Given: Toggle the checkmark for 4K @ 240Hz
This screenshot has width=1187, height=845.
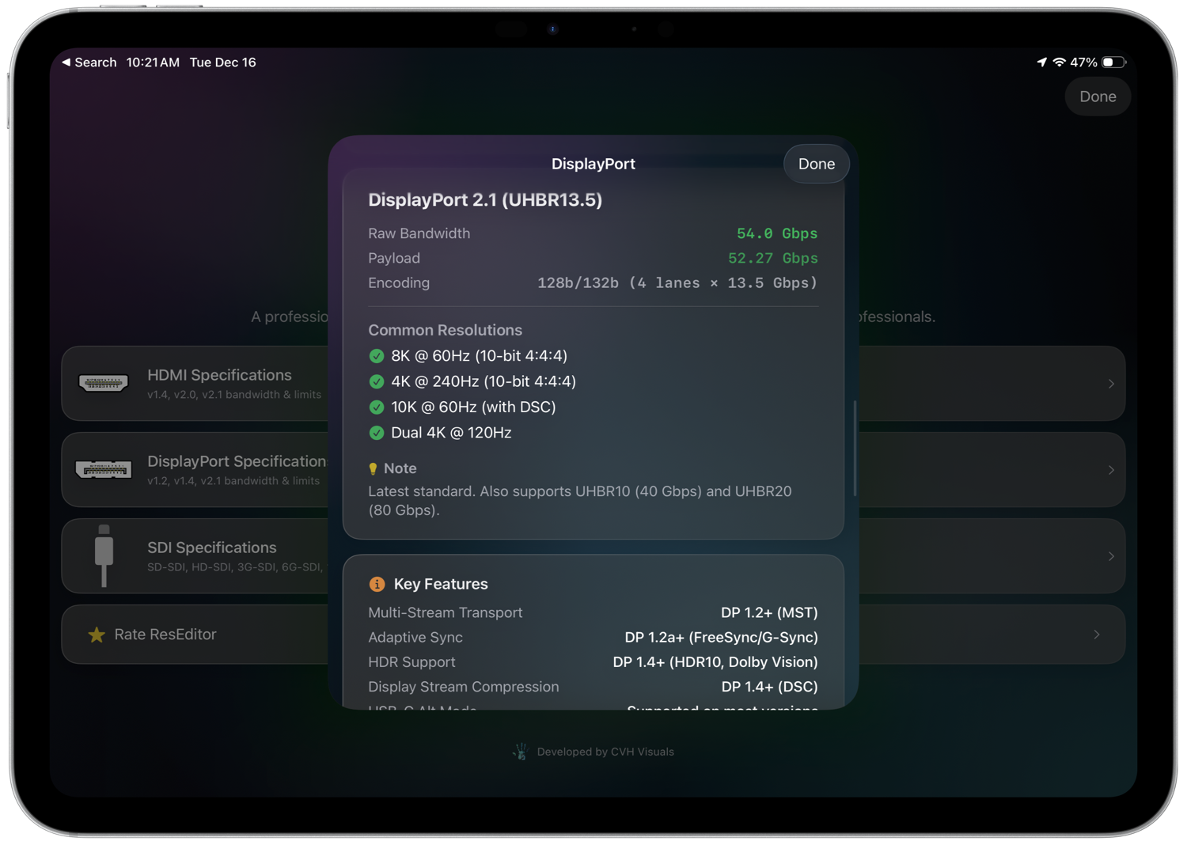Looking at the screenshot, I should 377,381.
